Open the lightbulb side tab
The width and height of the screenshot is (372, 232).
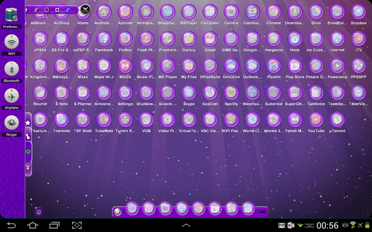coord(28,167)
